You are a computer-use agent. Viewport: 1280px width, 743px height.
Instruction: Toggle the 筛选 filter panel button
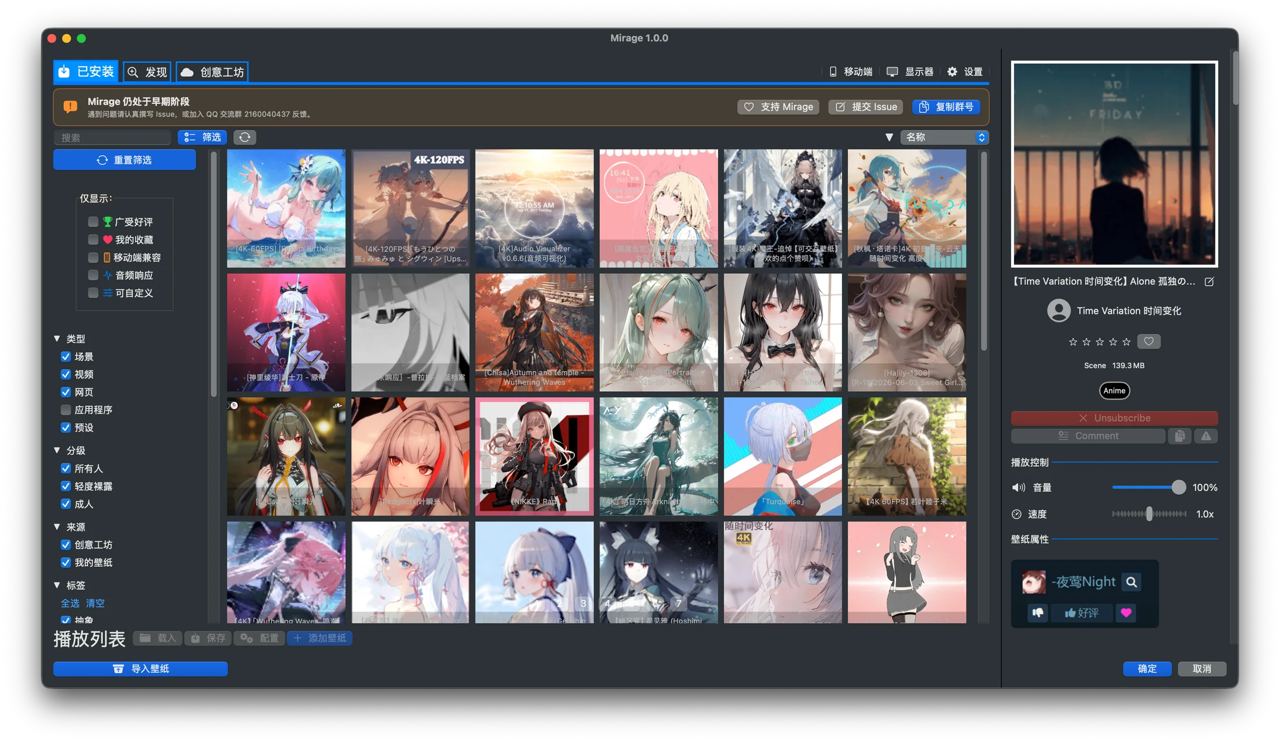point(202,137)
